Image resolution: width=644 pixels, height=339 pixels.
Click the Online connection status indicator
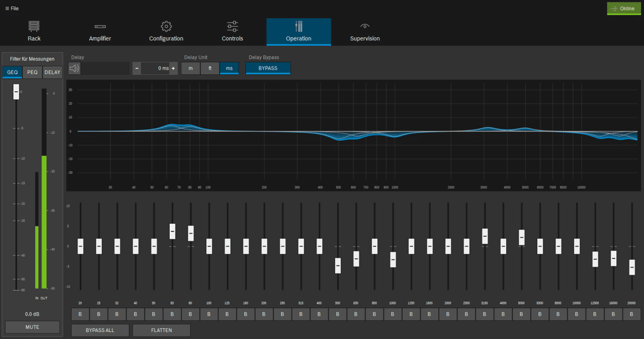pos(623,9)
